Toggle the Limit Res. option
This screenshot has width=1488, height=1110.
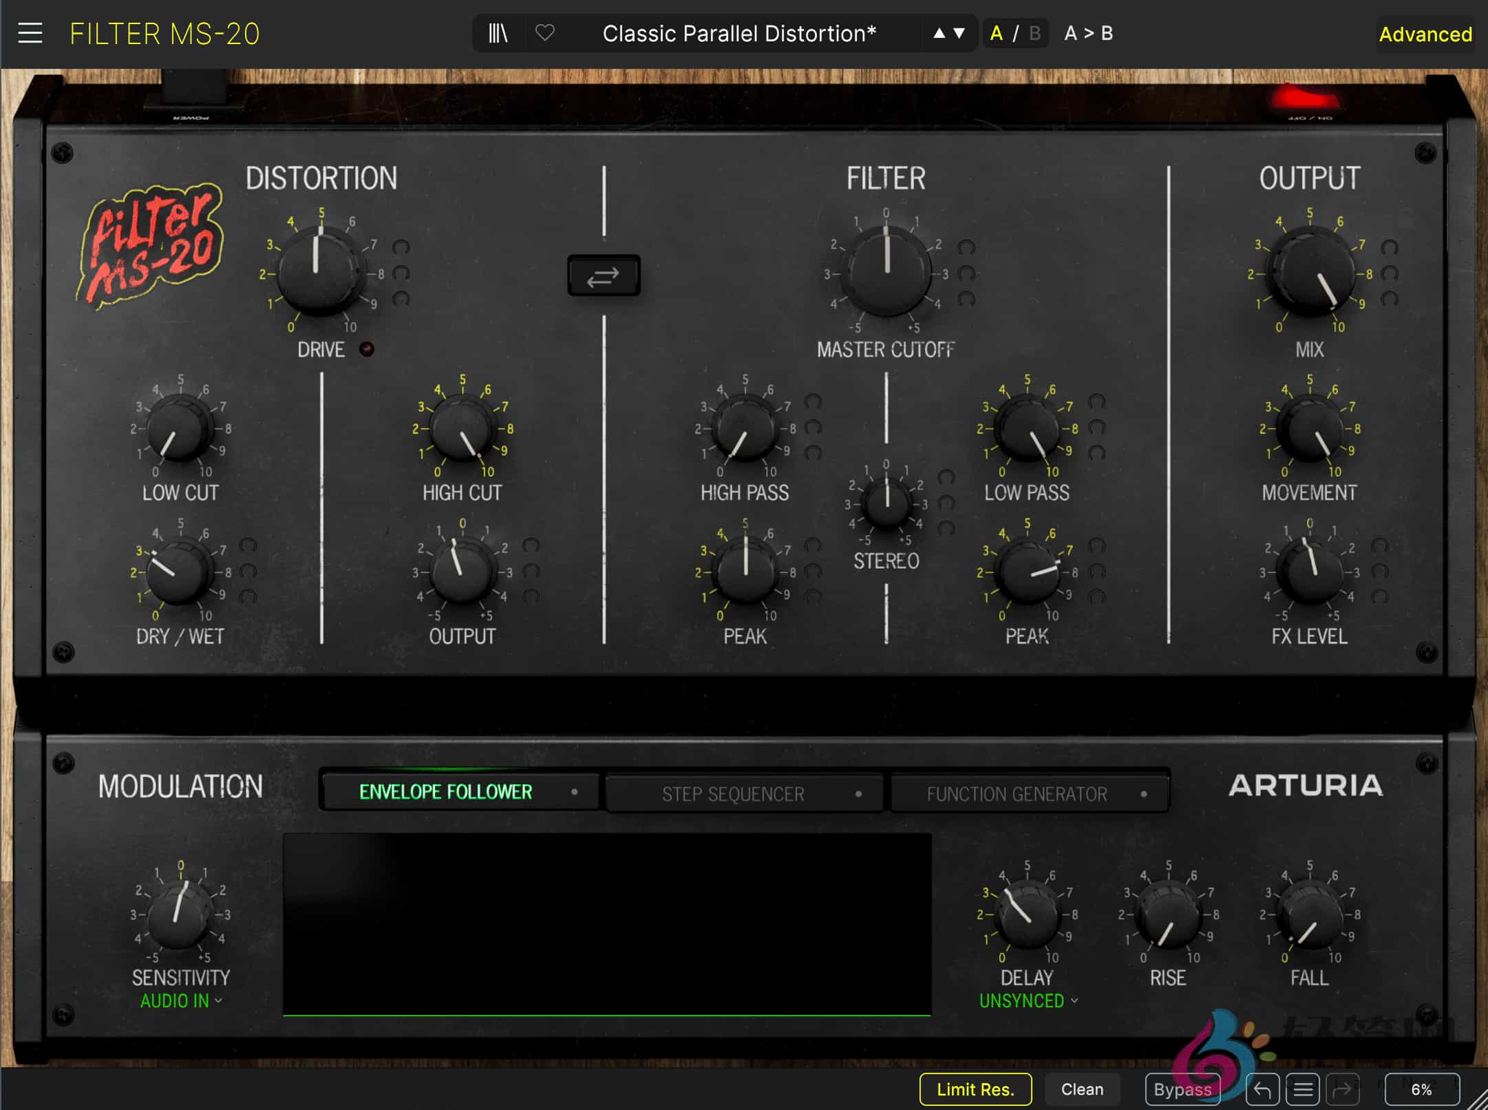(975, 1089)
